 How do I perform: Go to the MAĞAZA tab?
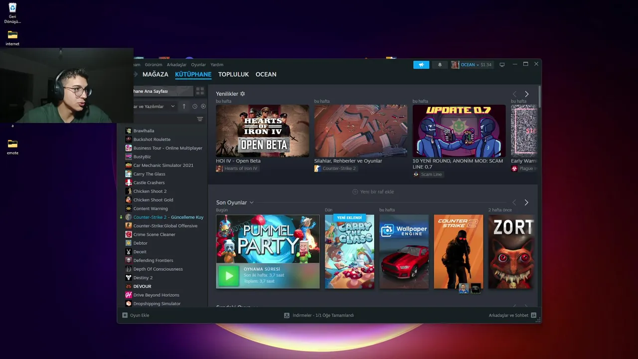point(156,74)
